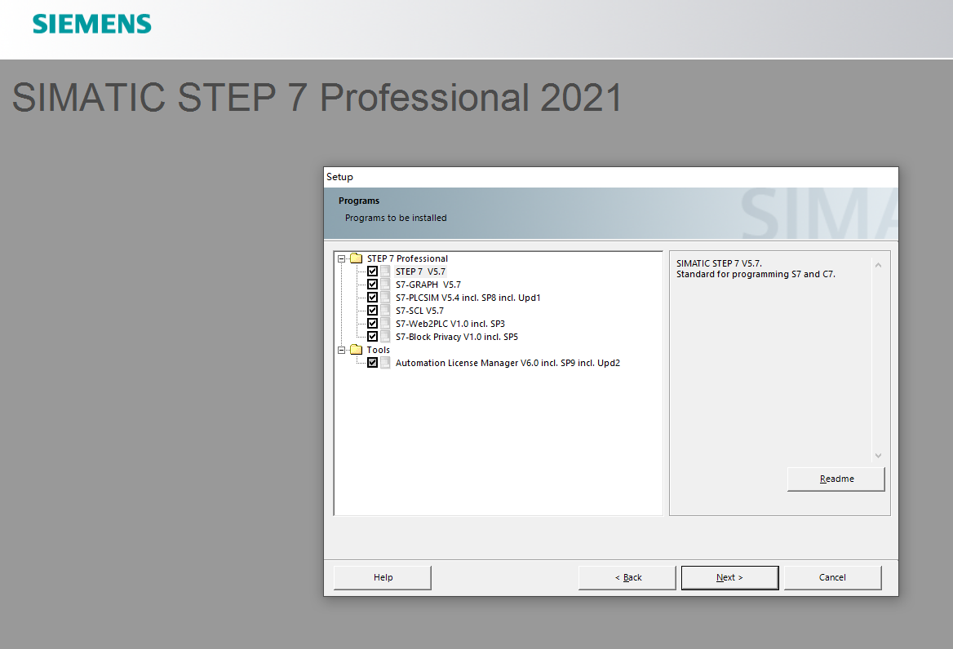Screen dimensions: 953x649
Task: Click the Siemens logo in header
Action: 91,24
